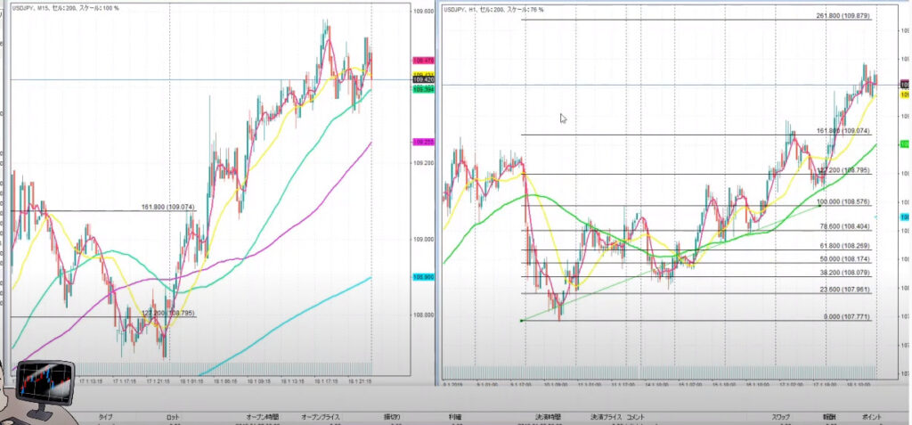The image size is (912, 425).
Task: Click the 17.1 13:15 time label on M15 chart
Action: coord(92,381)
